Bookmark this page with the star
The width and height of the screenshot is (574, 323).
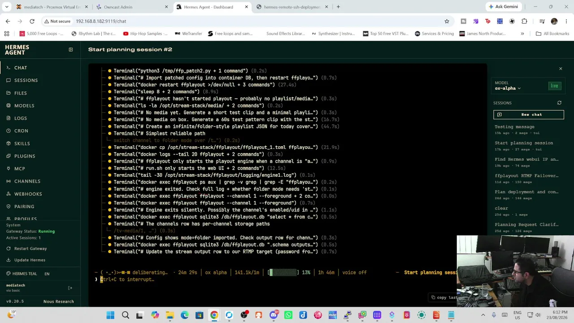coord(447,21)
